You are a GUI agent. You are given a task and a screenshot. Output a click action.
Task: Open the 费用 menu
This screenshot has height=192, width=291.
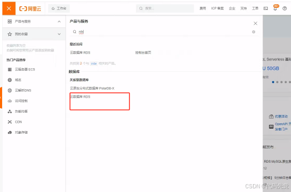(x=203, y=8)
